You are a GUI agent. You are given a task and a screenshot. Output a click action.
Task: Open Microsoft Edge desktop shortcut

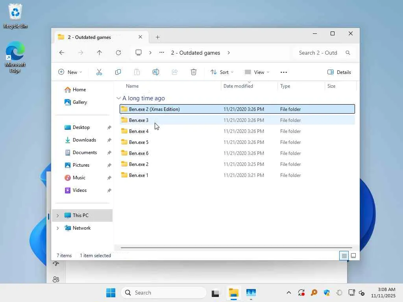15,57
